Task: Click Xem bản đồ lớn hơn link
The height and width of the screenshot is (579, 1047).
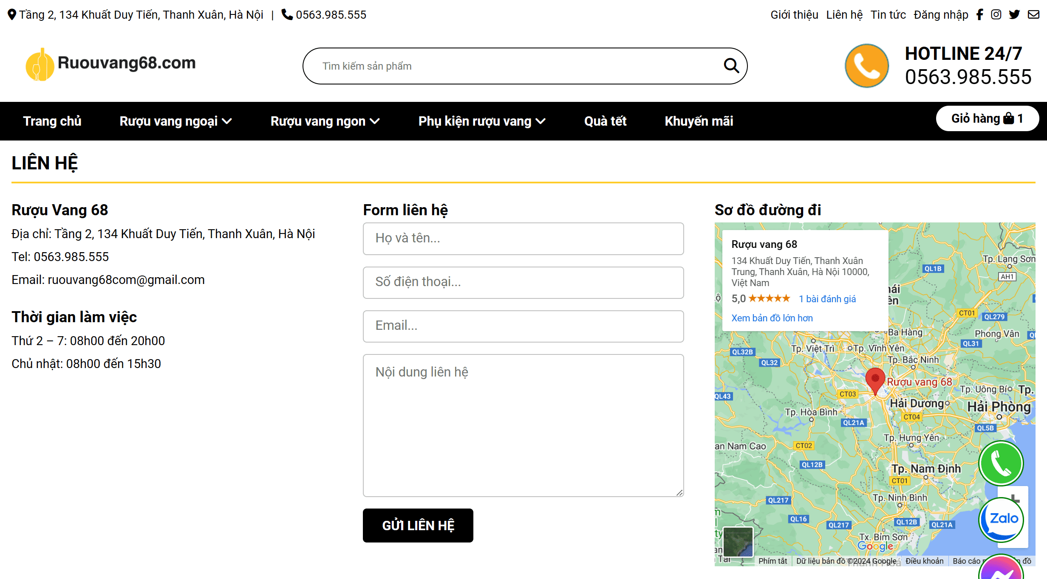Action: point(772,318)
